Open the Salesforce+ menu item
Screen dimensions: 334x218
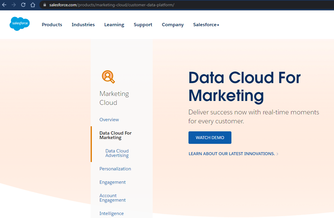pyautogui.click(x=206, y=25)
